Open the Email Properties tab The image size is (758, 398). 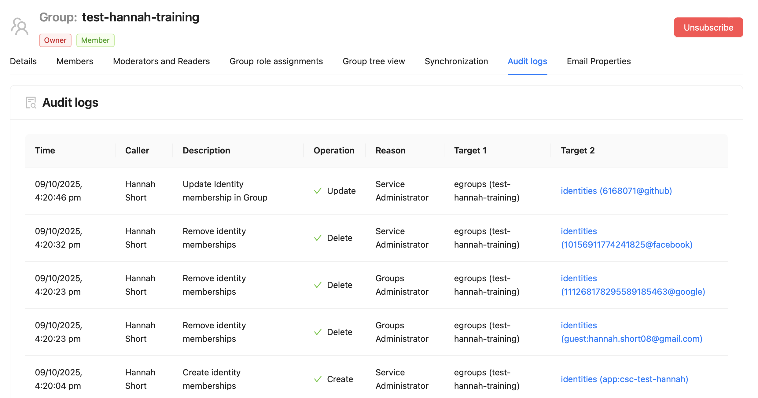click(x=598, y=61)
